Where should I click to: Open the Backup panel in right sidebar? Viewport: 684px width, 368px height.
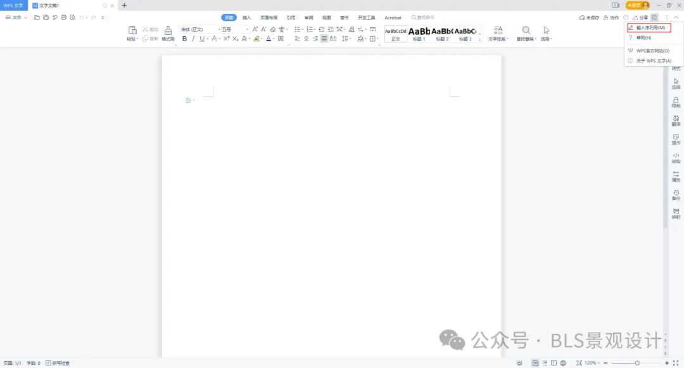coord(676,195)
